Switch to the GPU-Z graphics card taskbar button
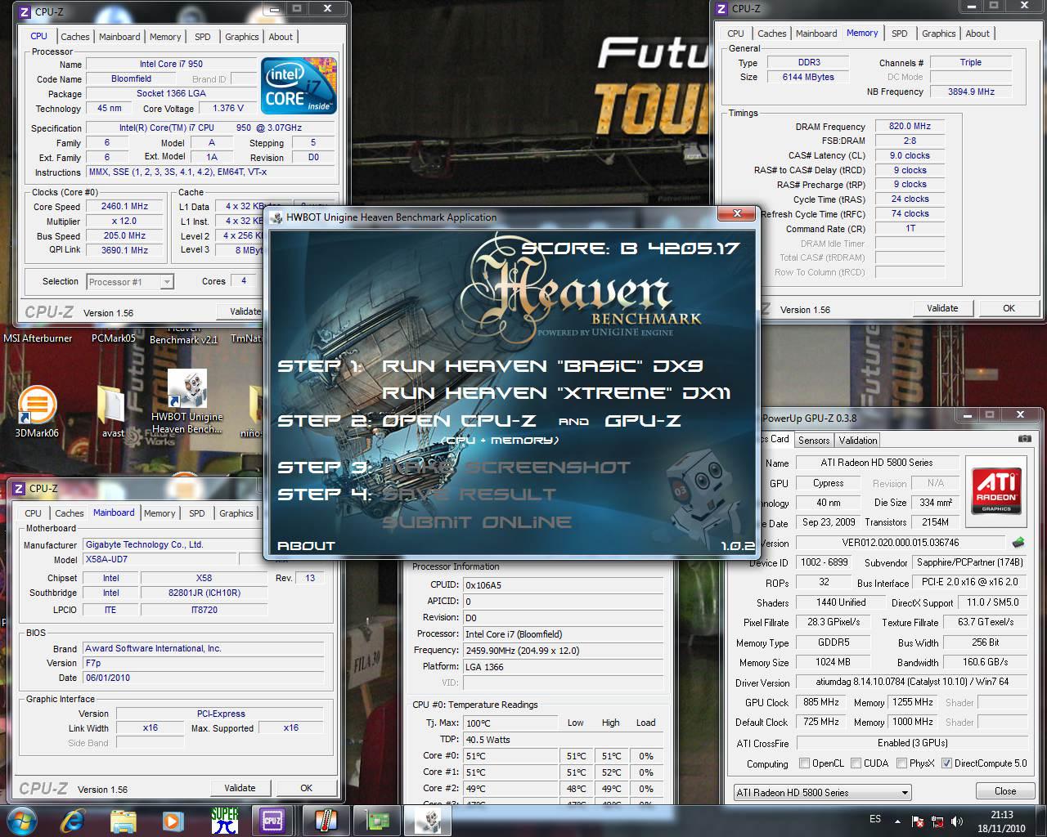Screen dimensions: 1047x837 tap(378, 821)
